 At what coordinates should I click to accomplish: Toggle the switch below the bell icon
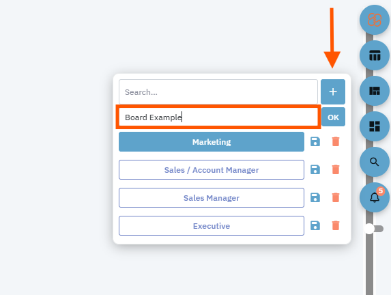[374, 229]
